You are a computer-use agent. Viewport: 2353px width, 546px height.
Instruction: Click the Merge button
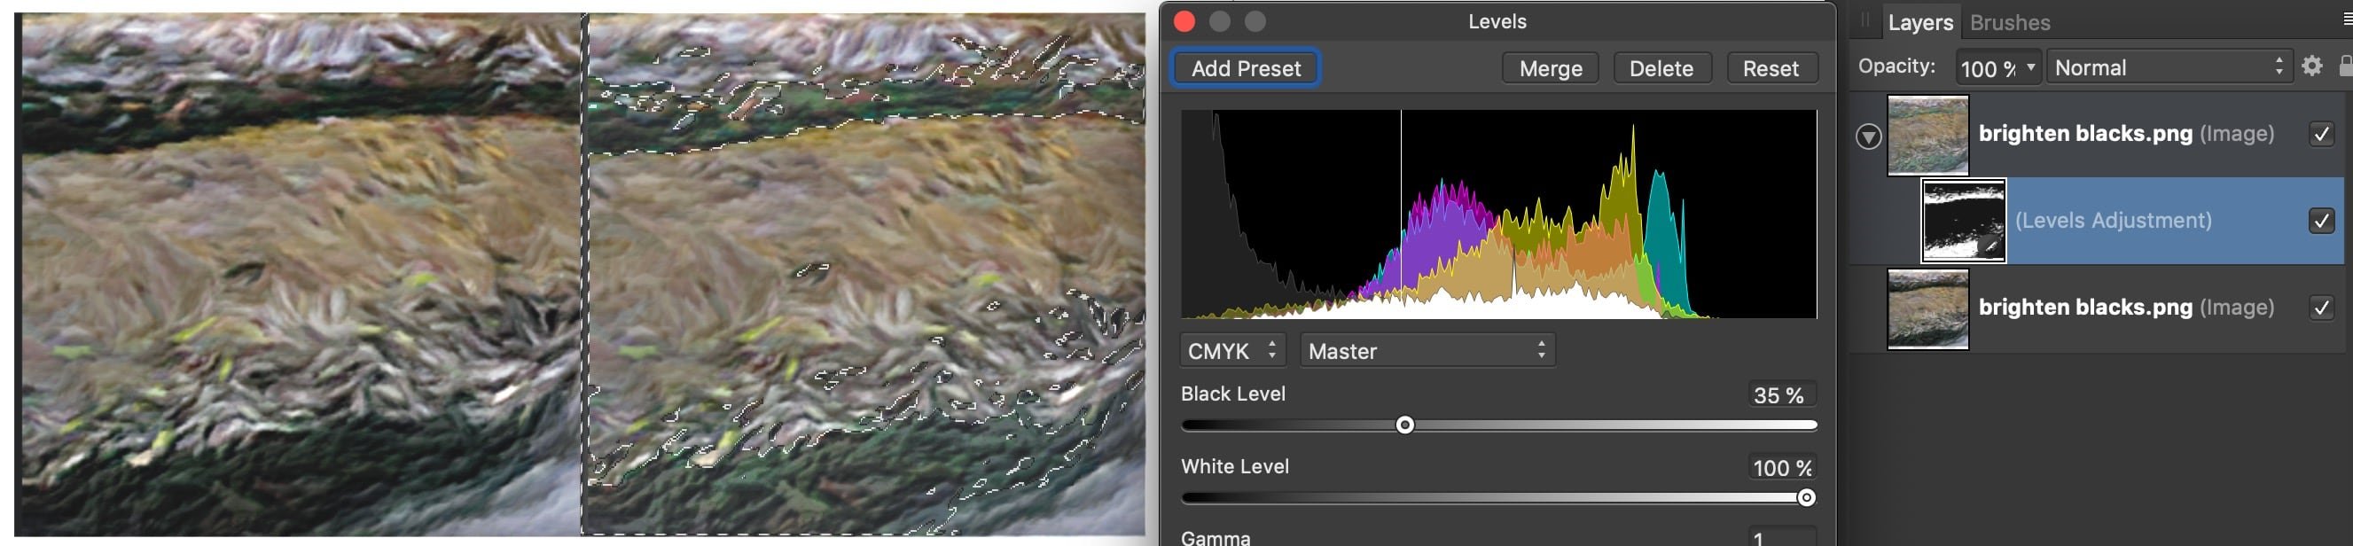pyautogui.click(x=1550, y=68)
